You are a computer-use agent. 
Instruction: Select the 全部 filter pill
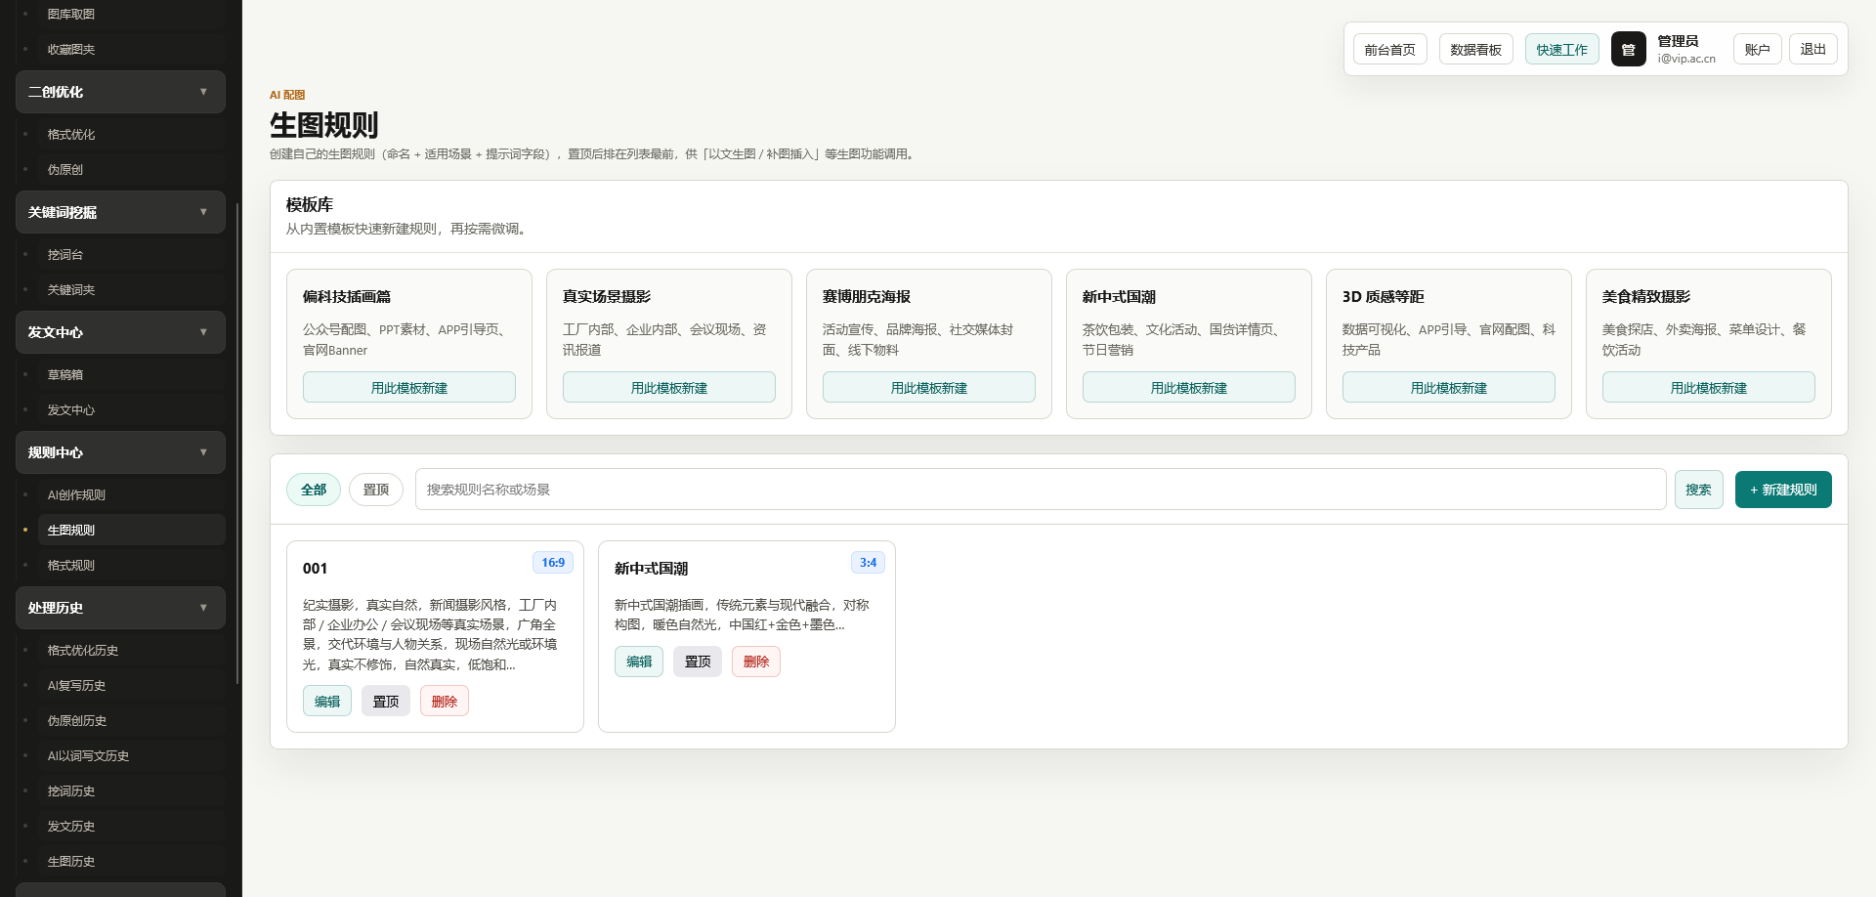314,490
